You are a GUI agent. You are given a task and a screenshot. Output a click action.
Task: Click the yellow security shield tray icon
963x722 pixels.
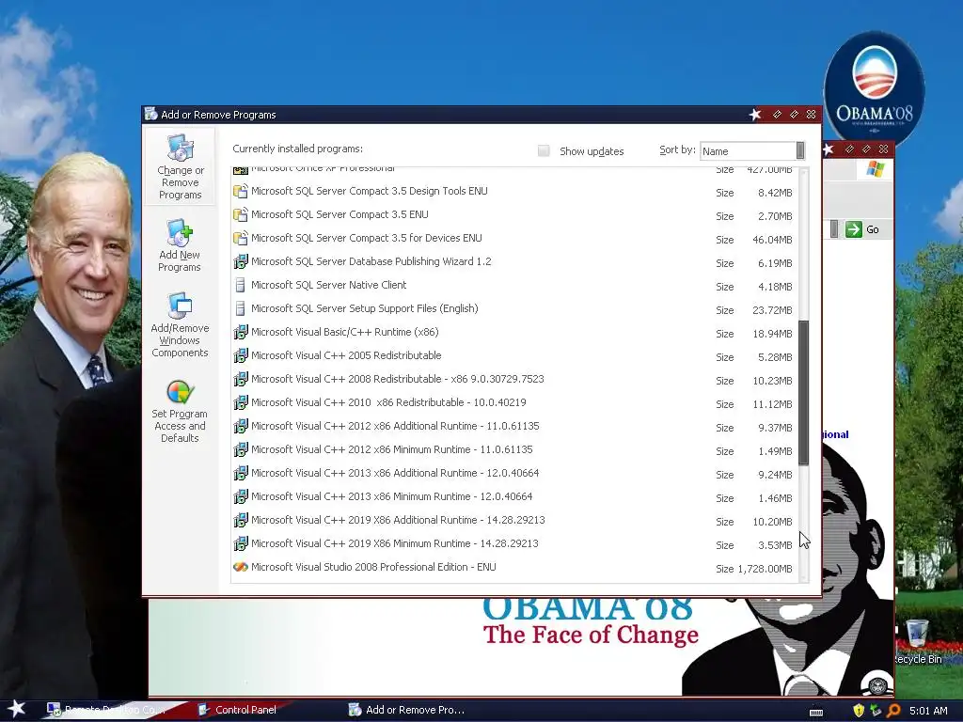coord(859,711)
